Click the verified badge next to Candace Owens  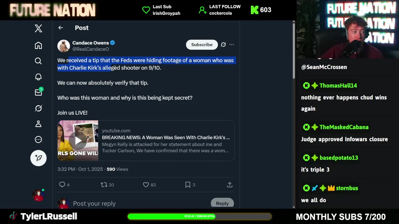click(113, 43)
